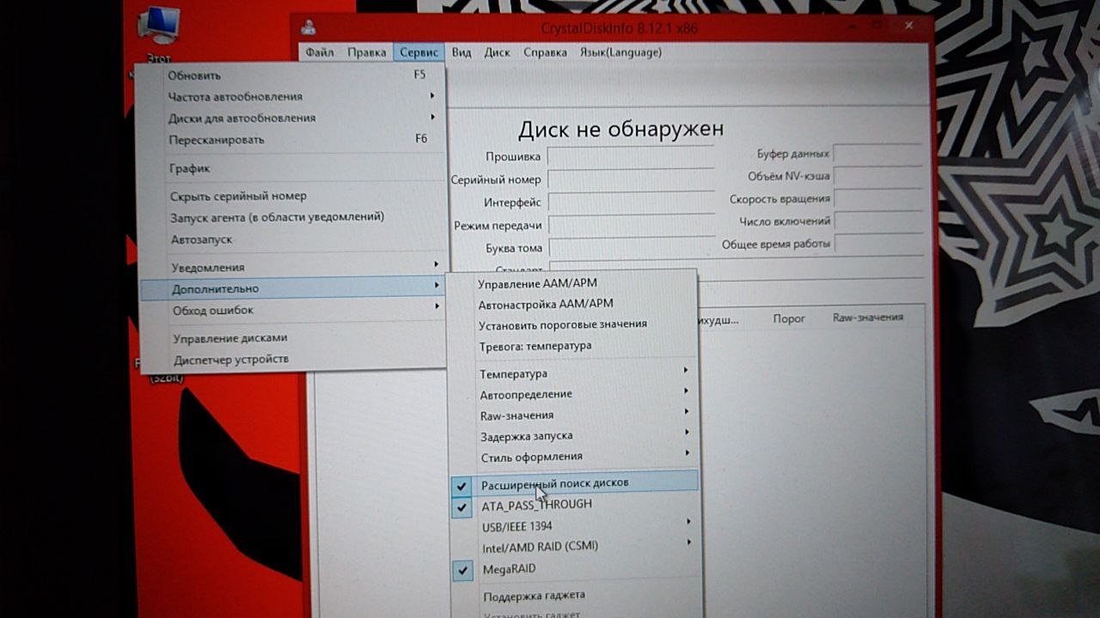Close the Сервис menu in menu bar

tap(419, 52)
